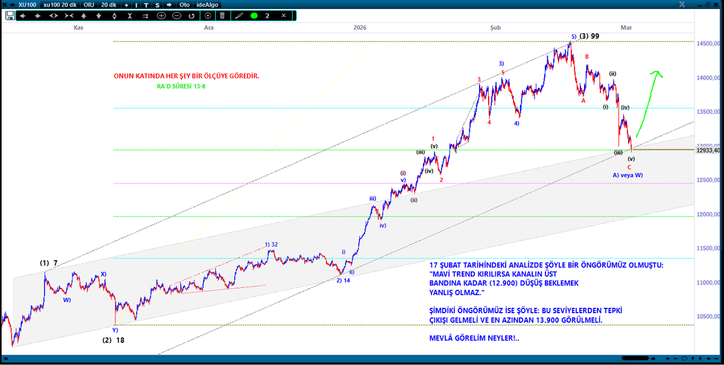Open the 20 dk period selector
The height and width of the screenshot is (365, 724).
tap(109, 5)
